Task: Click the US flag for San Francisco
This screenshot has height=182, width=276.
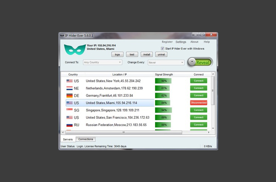Action: (x=70, y=118)
